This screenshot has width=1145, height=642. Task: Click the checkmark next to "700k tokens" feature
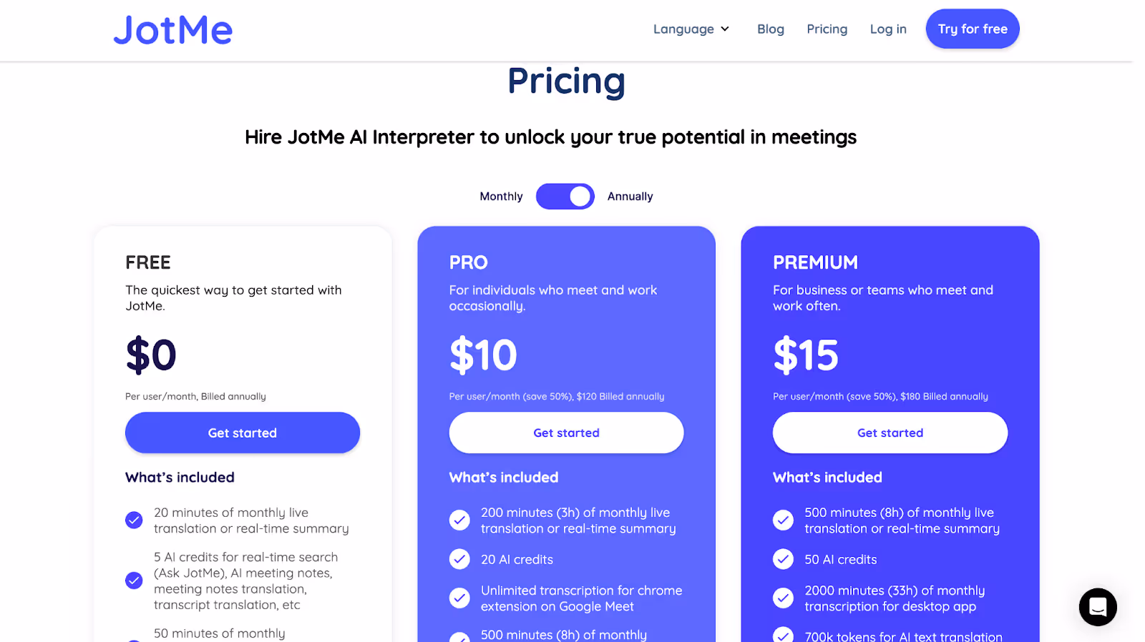coord(783,635)
